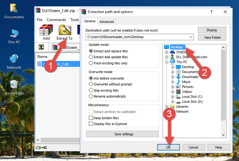Expand the Downloads tree node
Image resolution: width=239 pixels, height=161 pixels.
(x=172, y=77)
